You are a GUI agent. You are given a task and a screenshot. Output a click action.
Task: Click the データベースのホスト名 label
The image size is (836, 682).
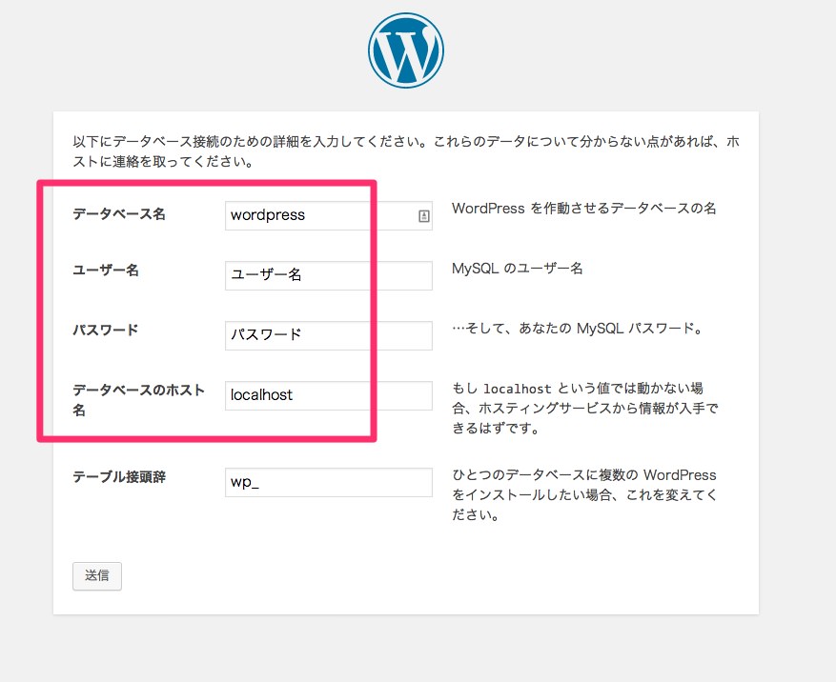pyautogui.click(x=138, y=400)
